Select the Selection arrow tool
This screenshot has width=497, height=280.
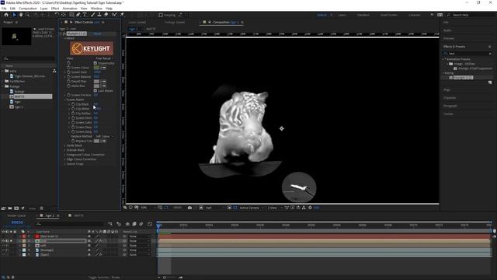coord(14,15)
